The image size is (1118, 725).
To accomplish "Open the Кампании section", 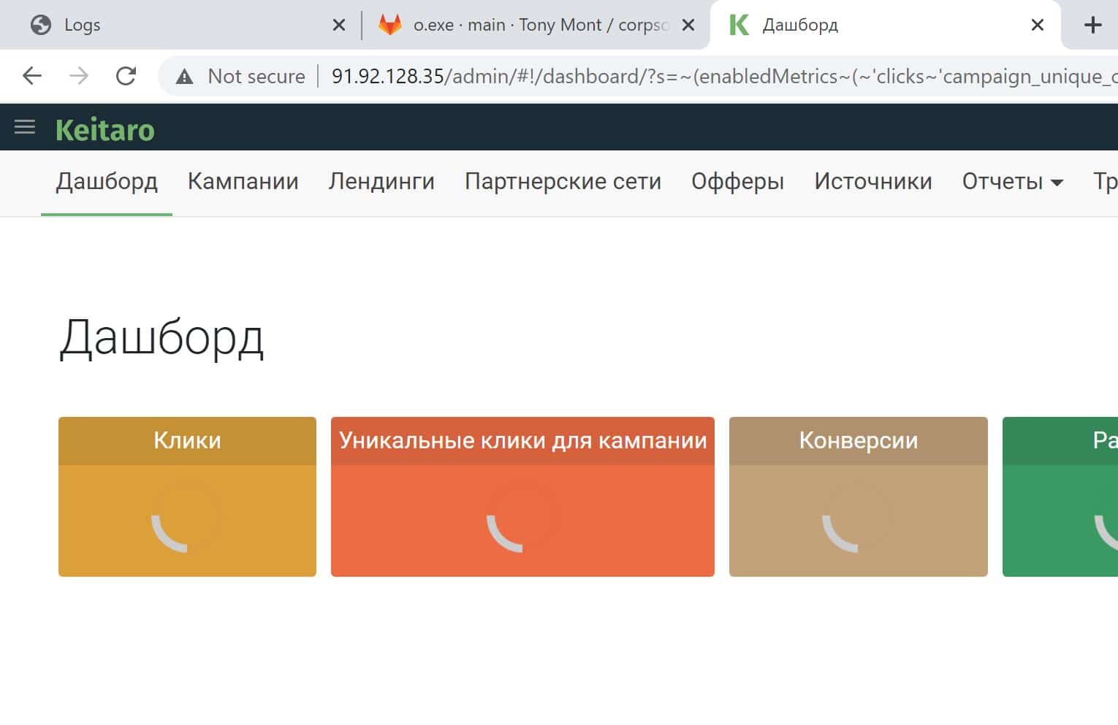I will [x=243, y=181].
